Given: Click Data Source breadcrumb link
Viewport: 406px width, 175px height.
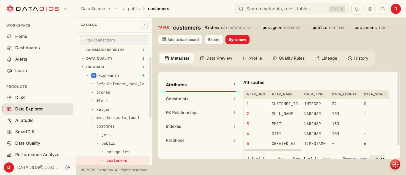Looking at the screenshot, I should click(93, 9).
